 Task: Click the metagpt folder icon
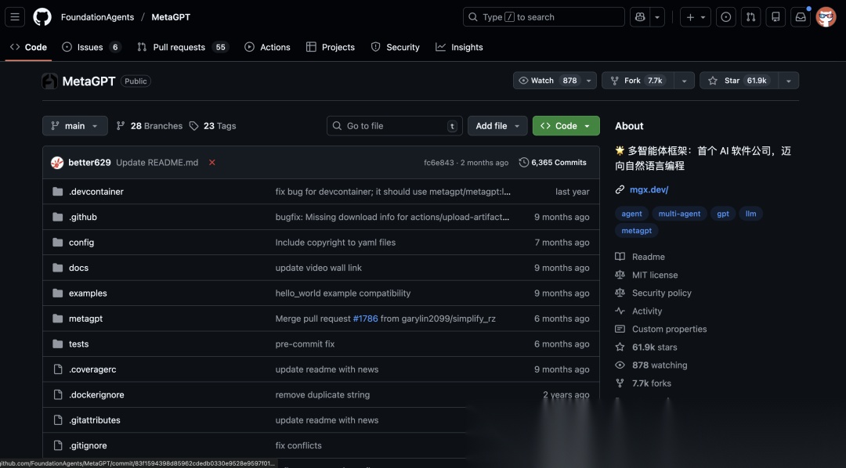pos(58,319)
